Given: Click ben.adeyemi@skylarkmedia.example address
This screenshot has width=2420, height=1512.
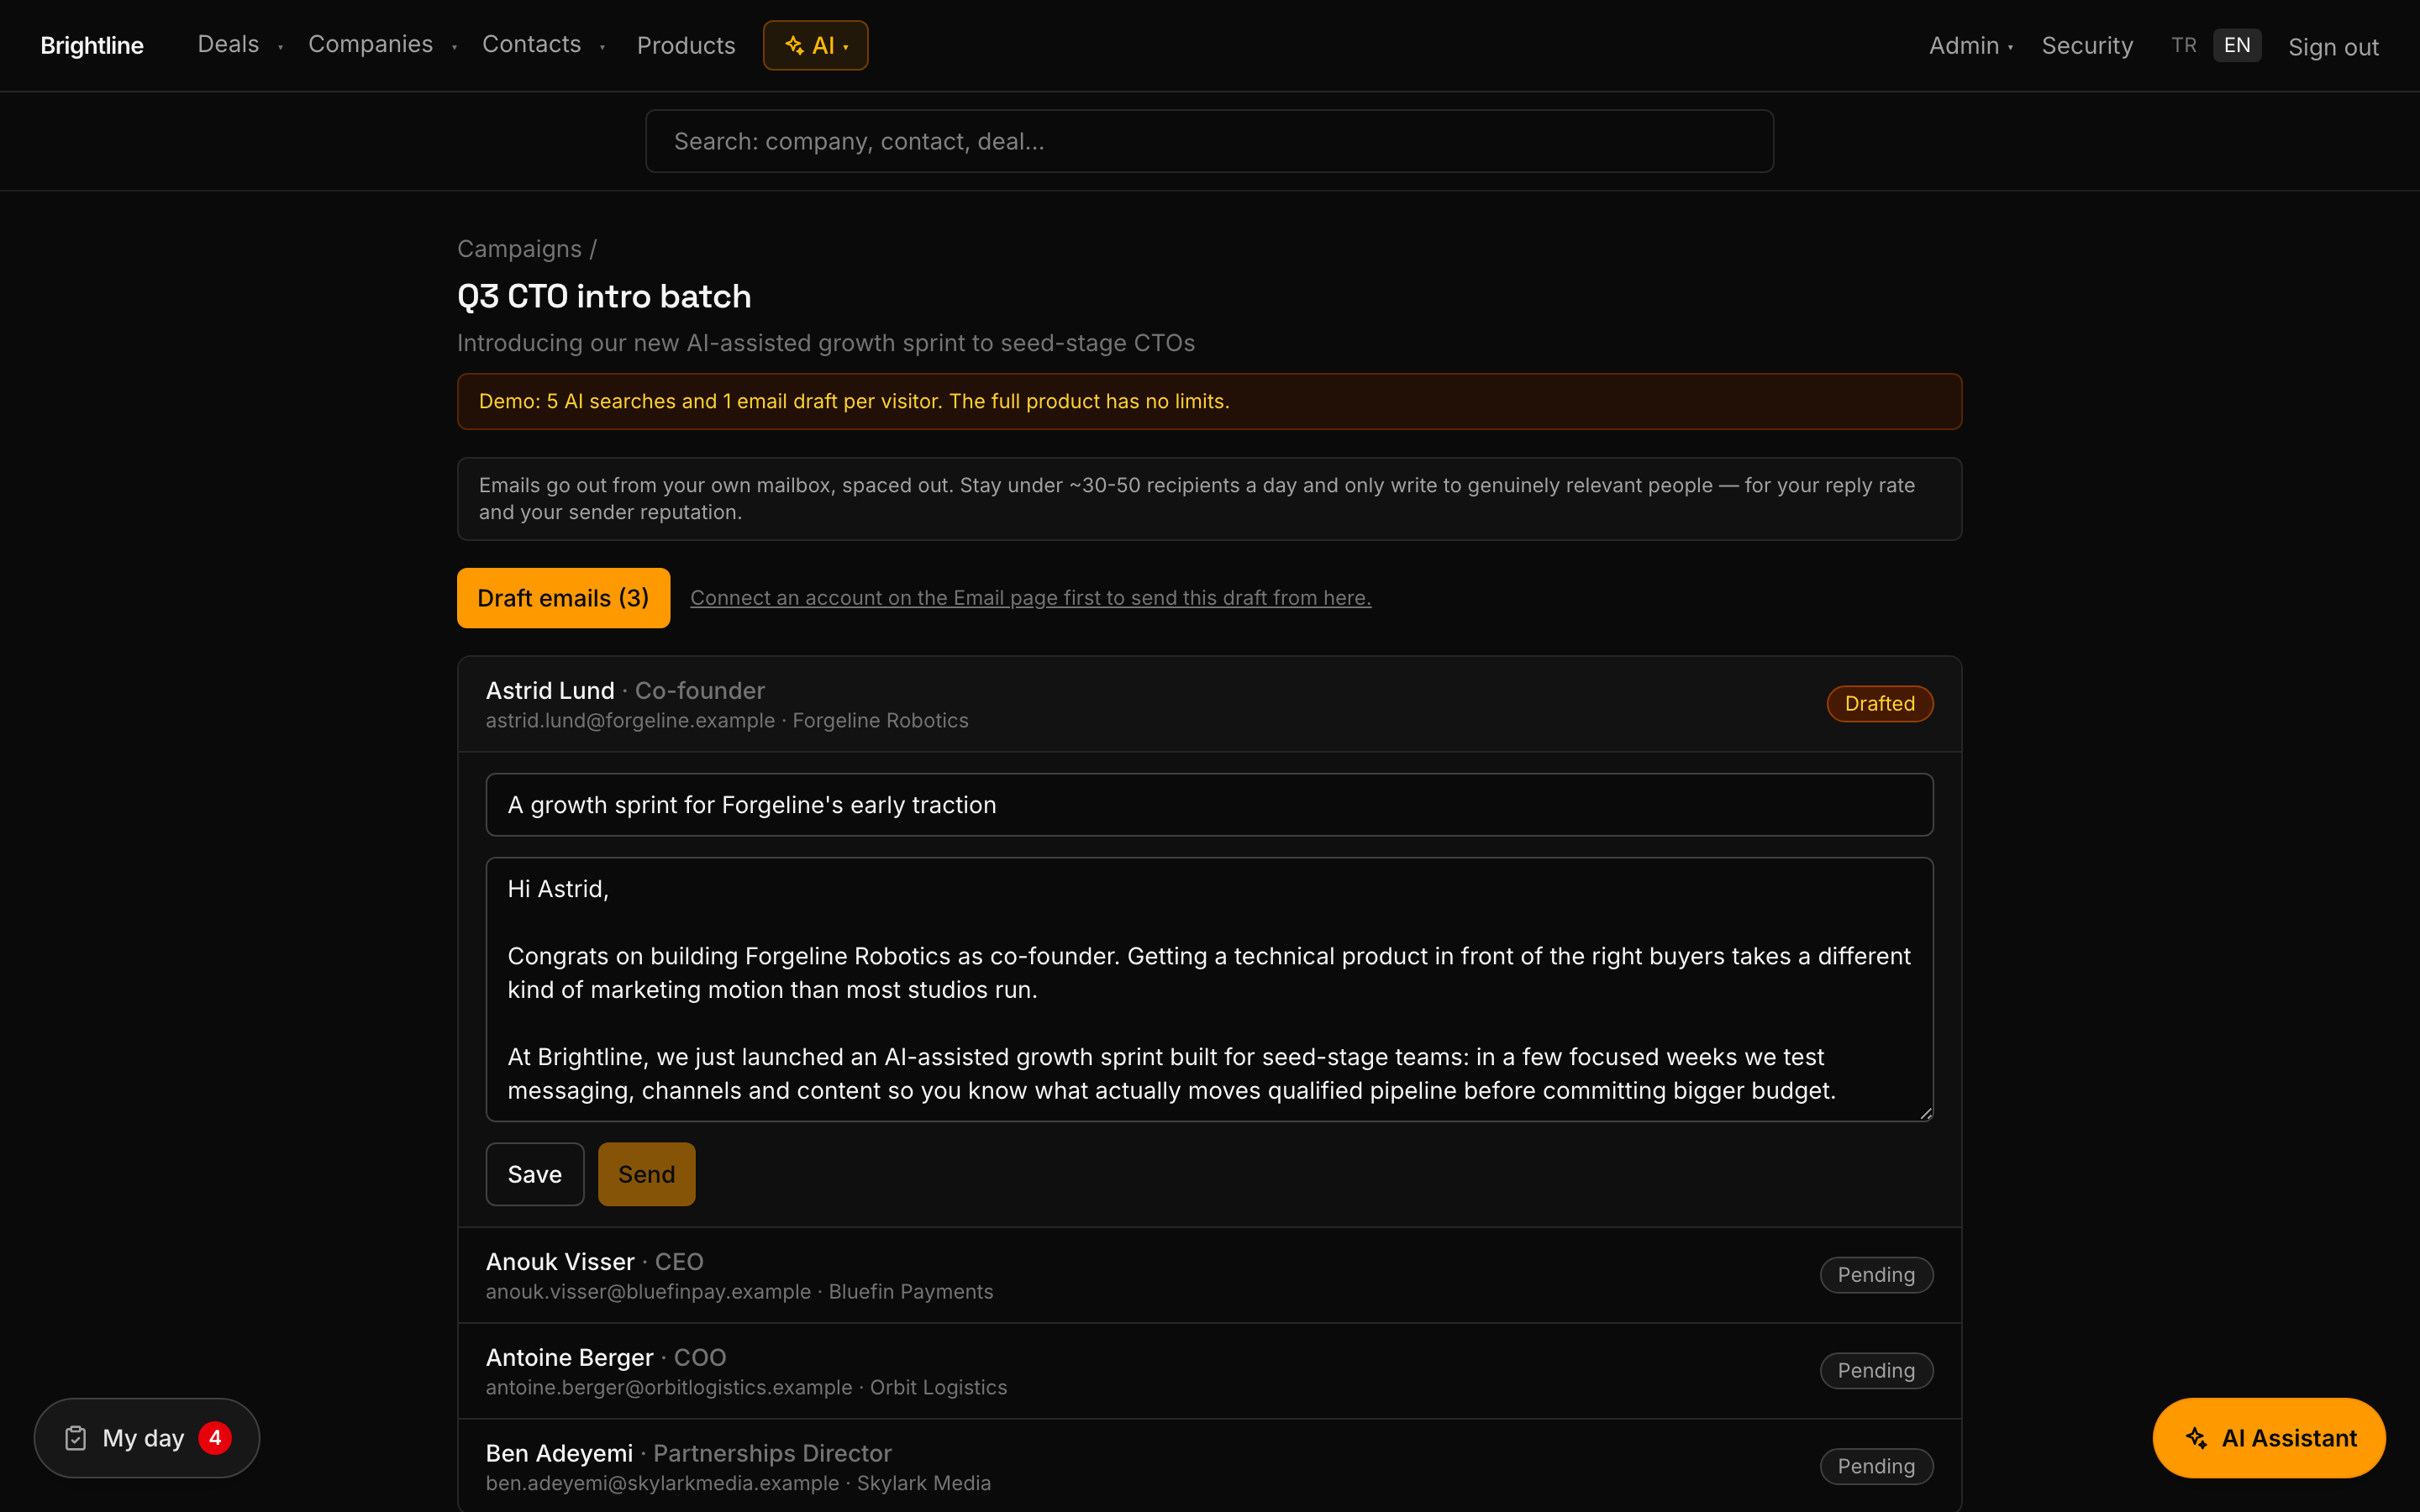Looking at the screenshot, I should (662, 1484).
